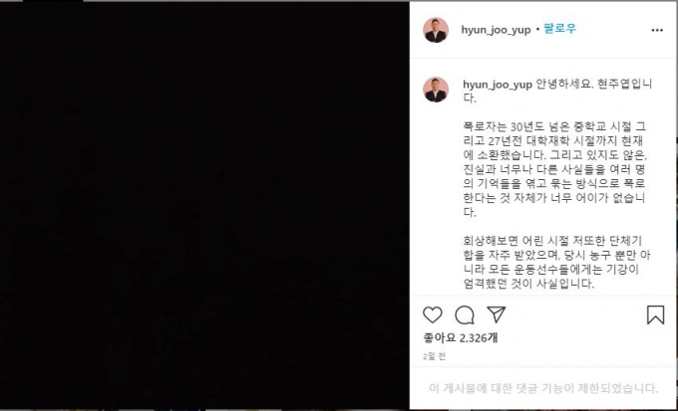Click the greeting text 안녕하세요. 현주엽입니다
The width and height of the screenshot is (678, 411).
[x=557, y=91]
